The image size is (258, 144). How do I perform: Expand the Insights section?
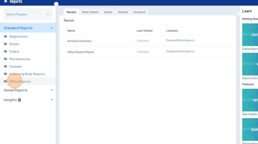point(51,100)
